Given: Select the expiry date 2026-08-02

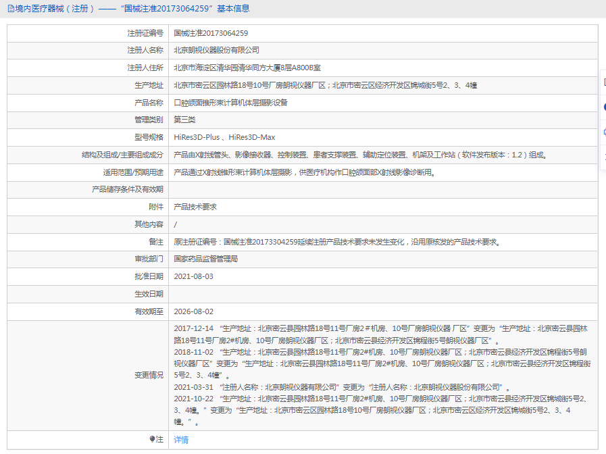Looking at the screenshot, I should (194, 311).
